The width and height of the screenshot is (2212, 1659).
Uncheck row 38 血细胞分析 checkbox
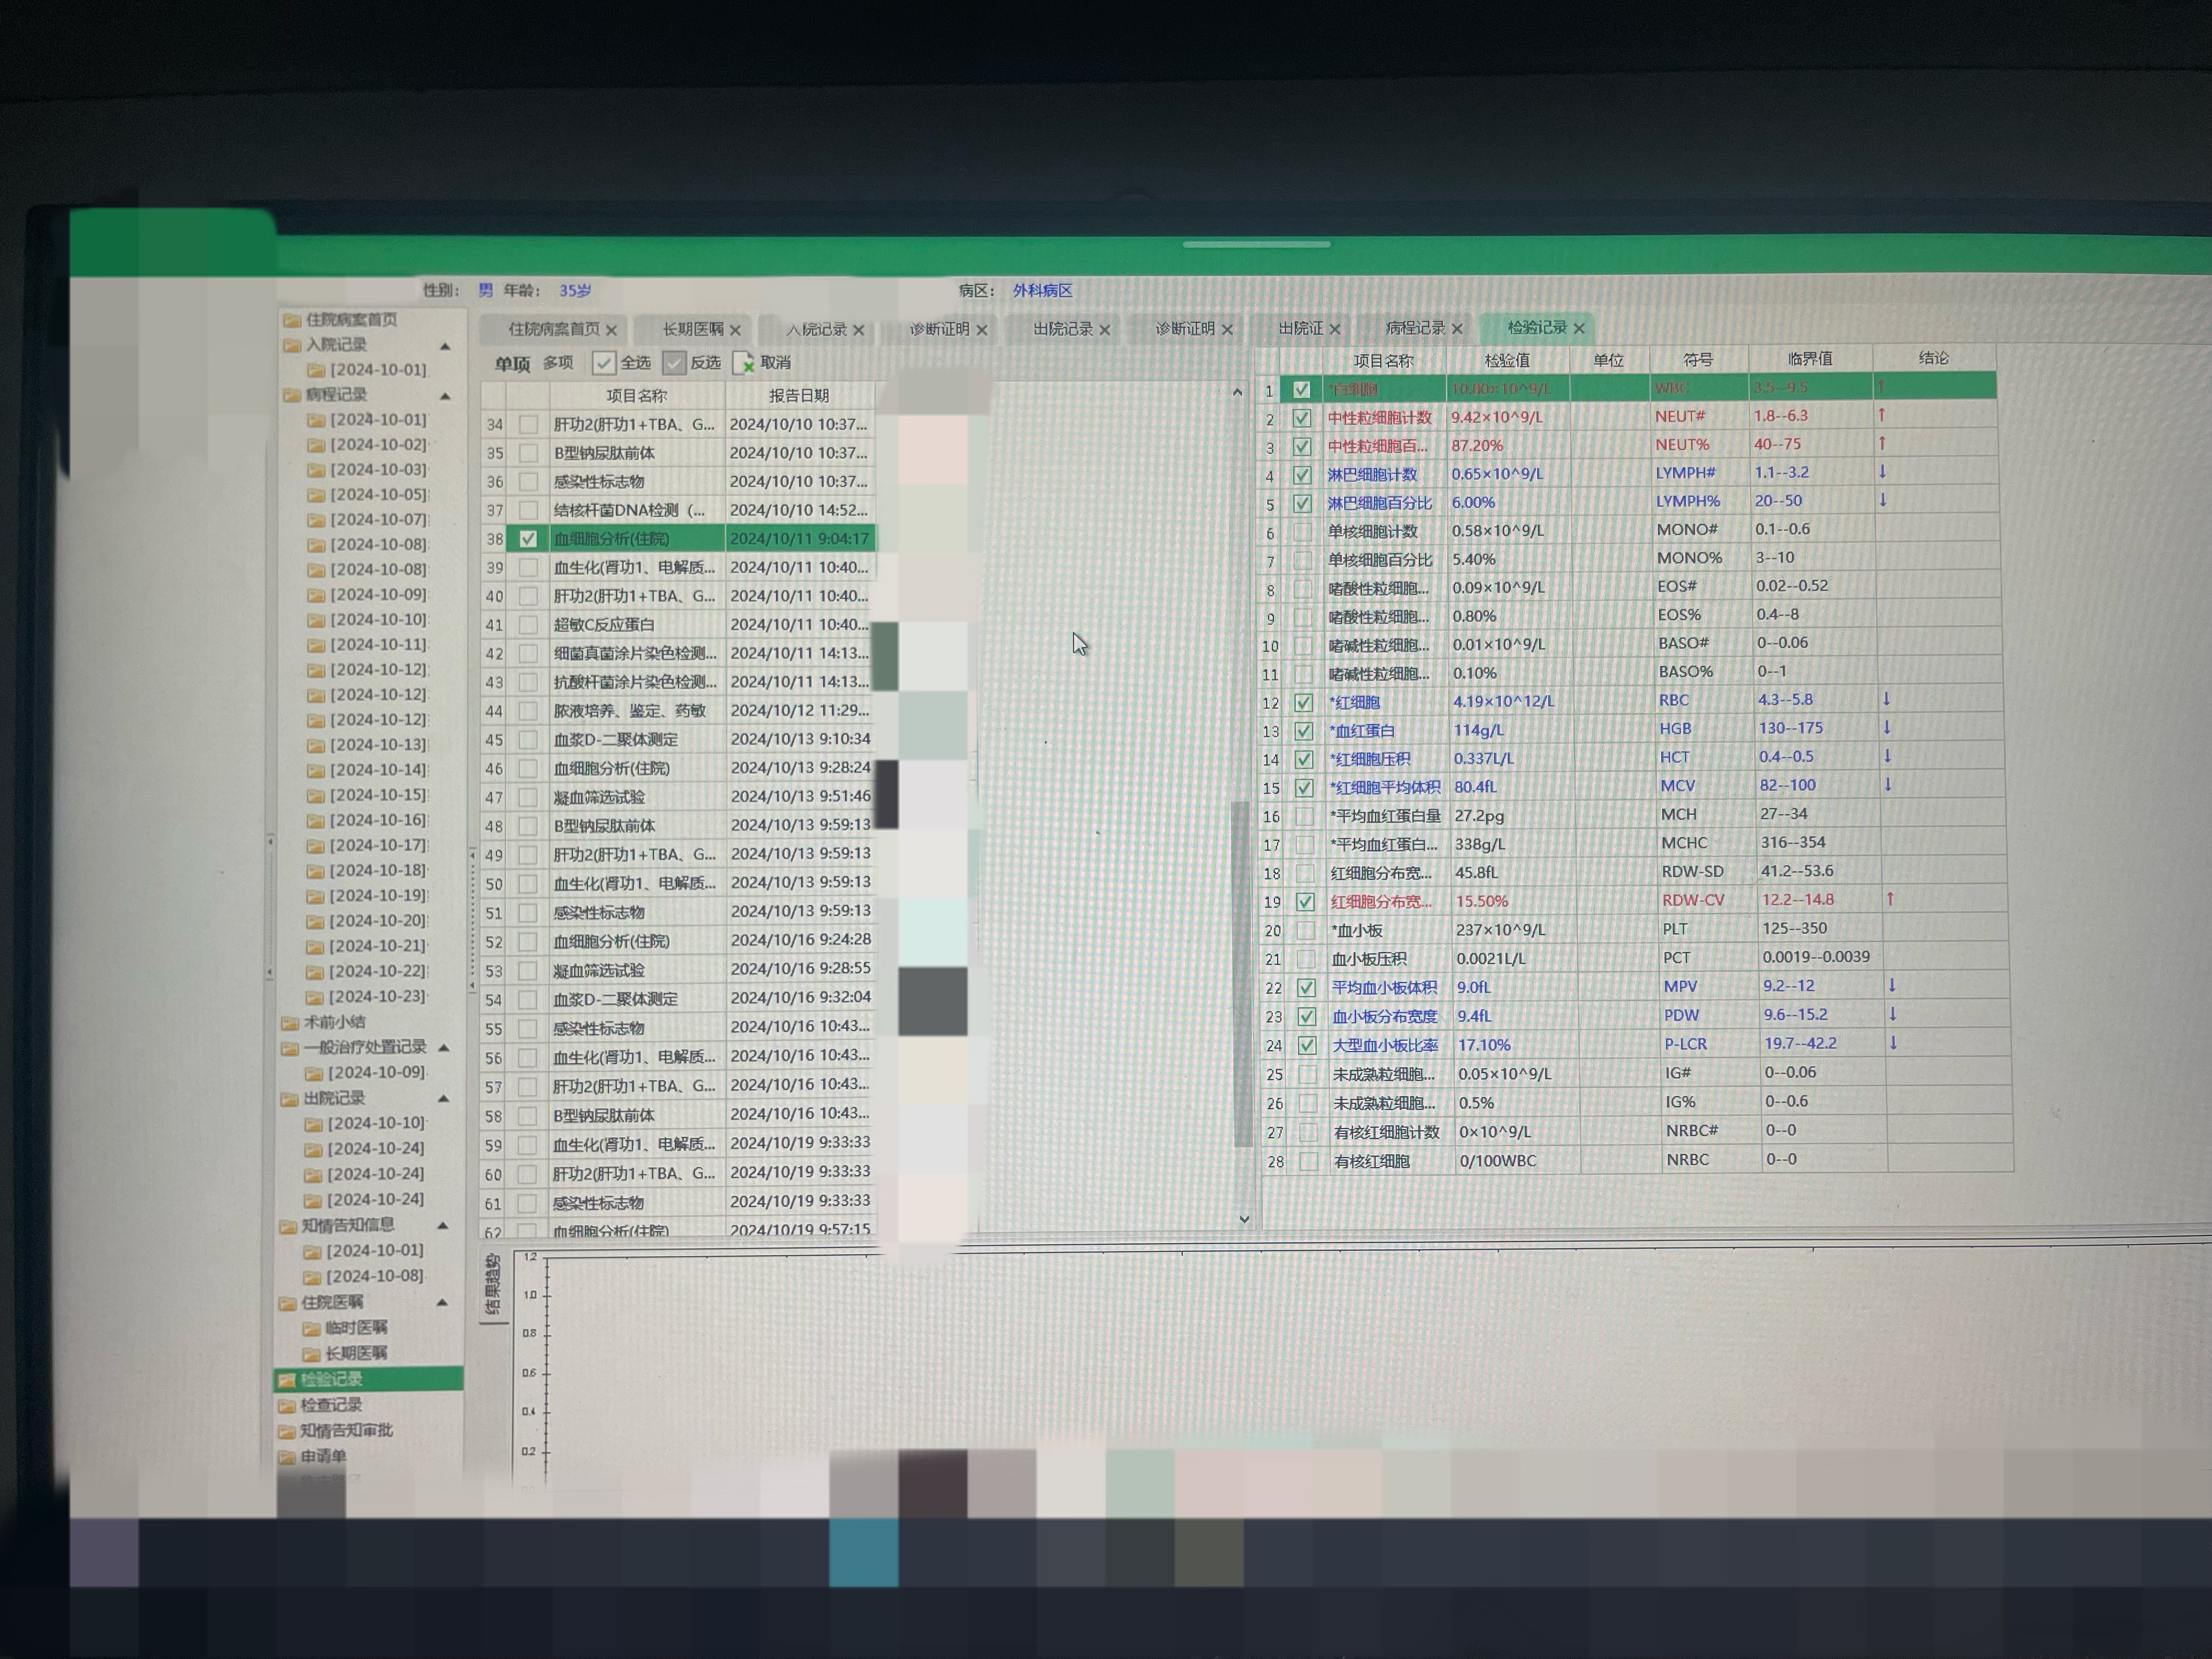[528, 539]
